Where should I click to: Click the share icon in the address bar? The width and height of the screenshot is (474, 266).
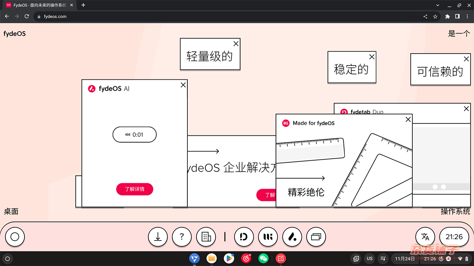(425, 16)
